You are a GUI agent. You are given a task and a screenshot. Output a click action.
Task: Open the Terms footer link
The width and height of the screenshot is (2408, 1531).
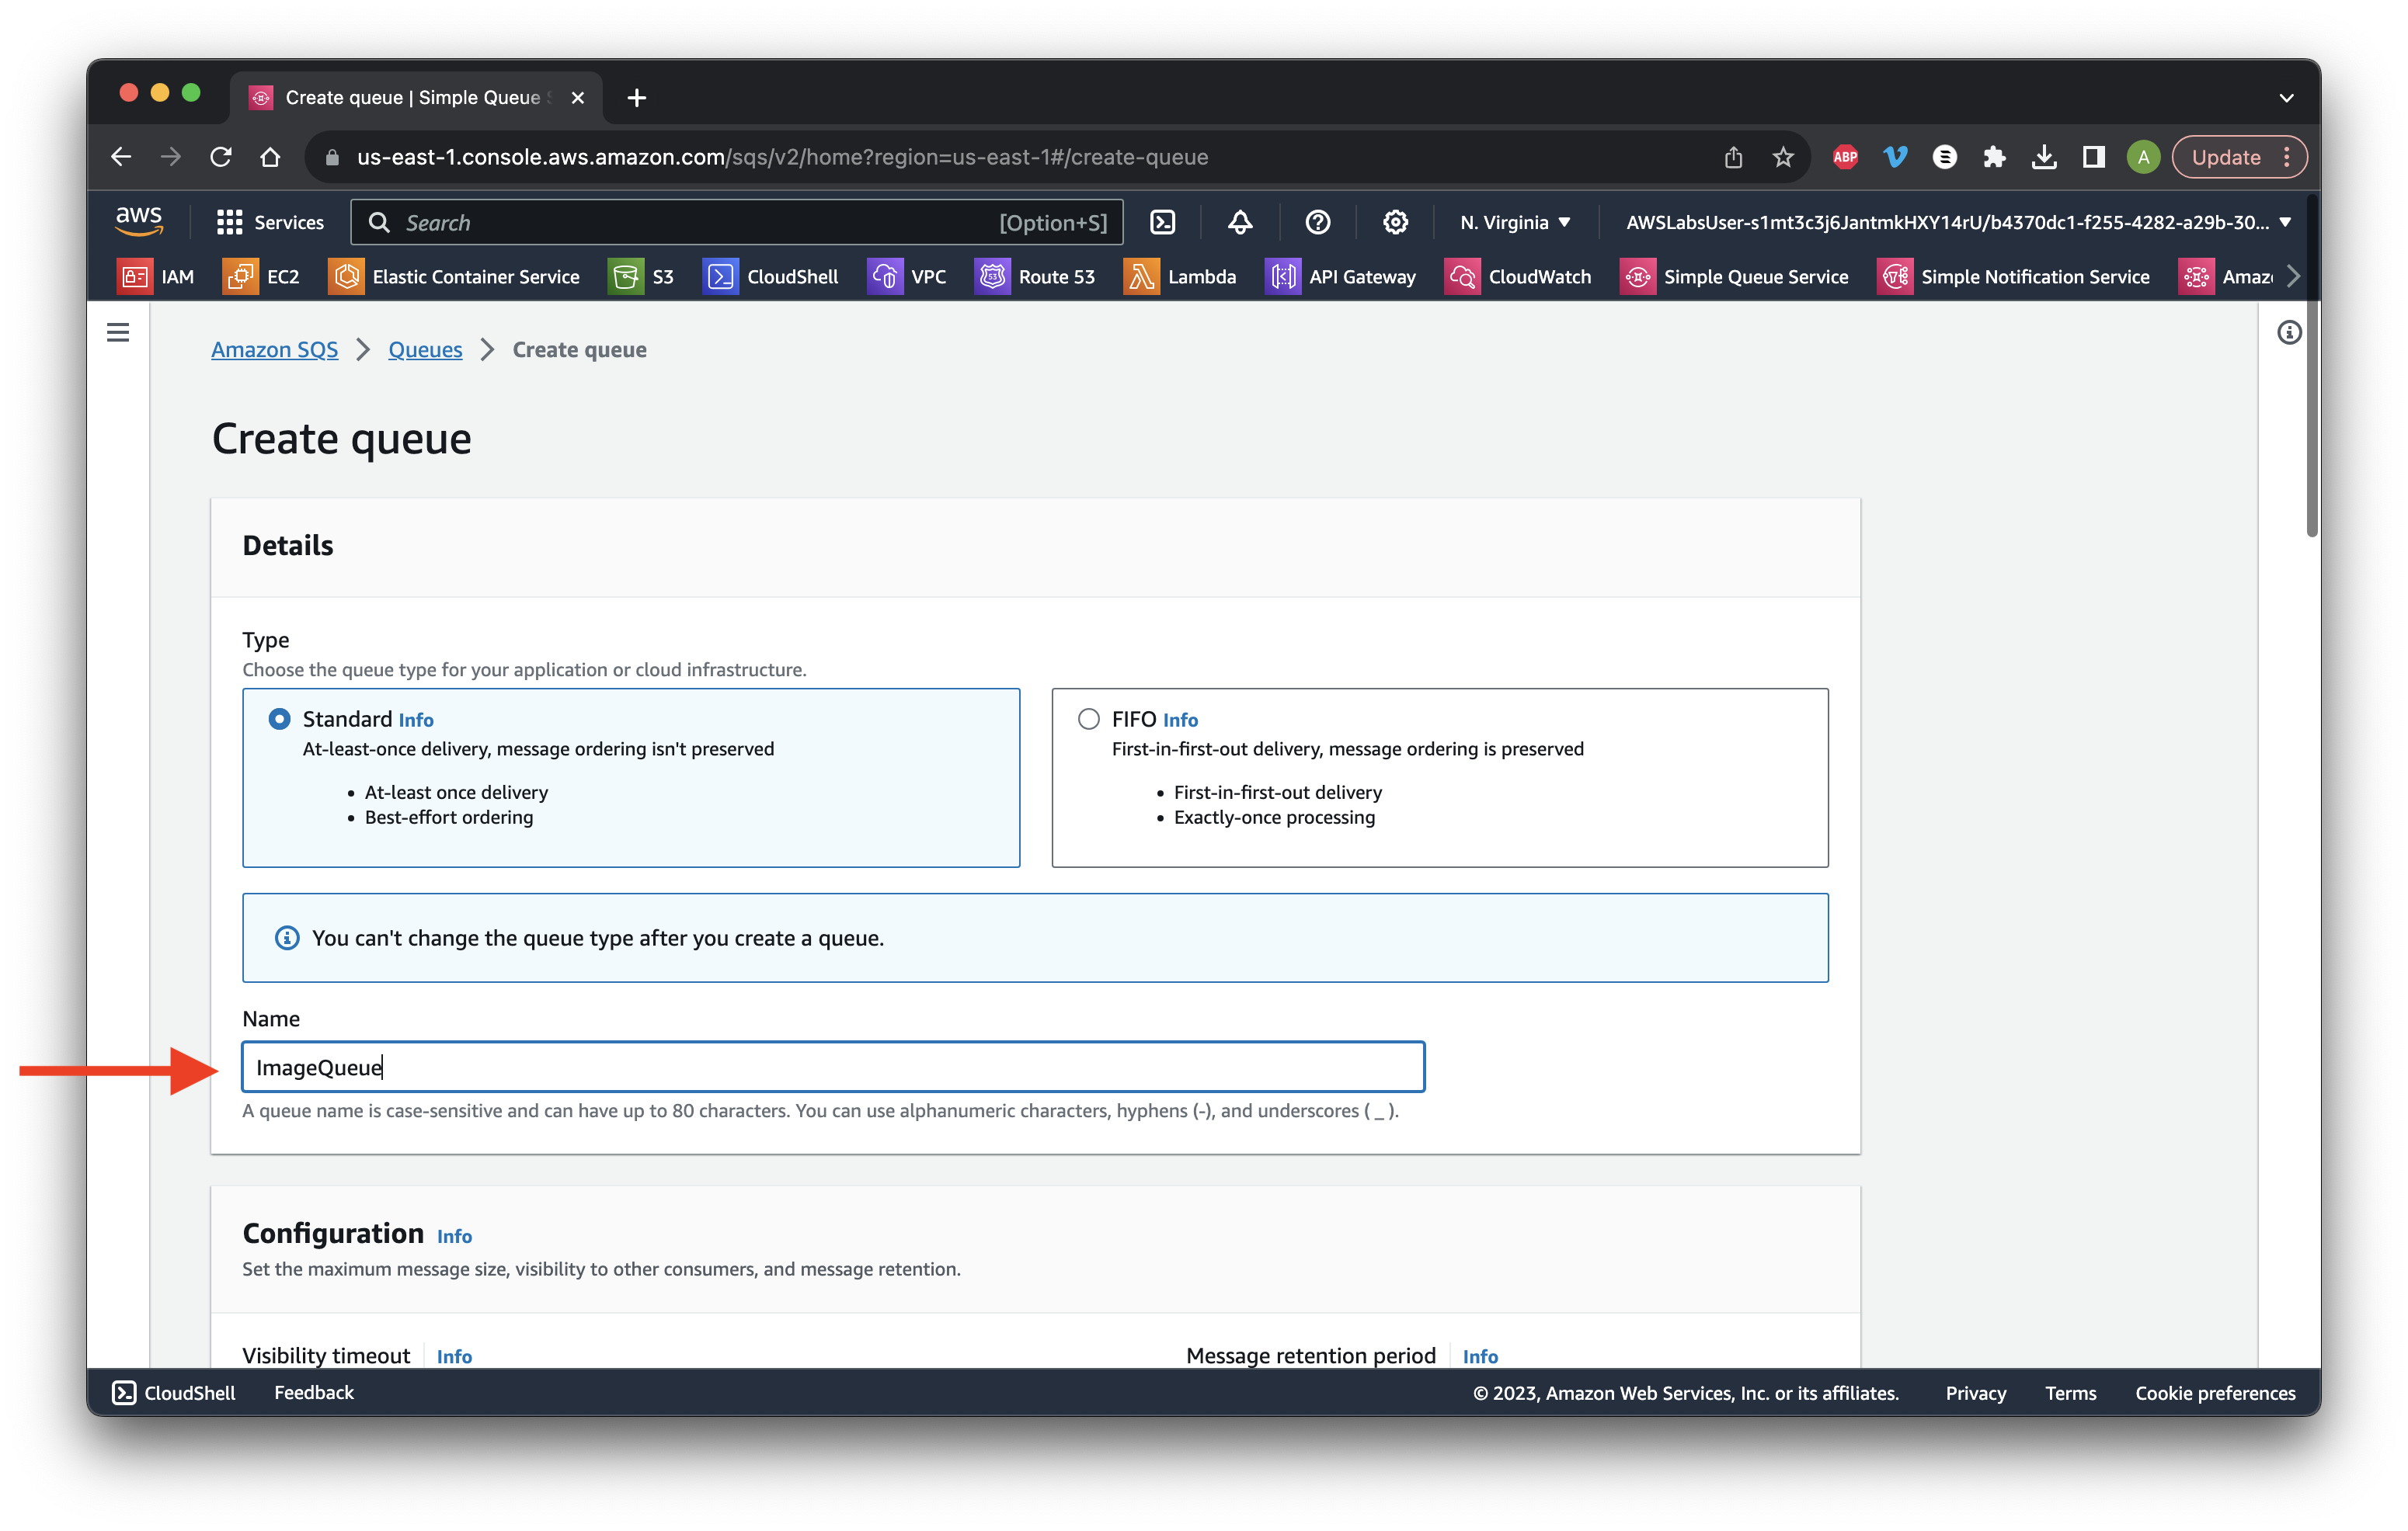(2070, 1393)
